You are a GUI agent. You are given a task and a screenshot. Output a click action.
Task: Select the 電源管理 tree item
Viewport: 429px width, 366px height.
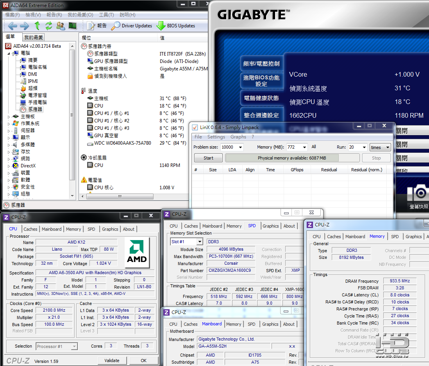pyautogui.click(x=37, y=95)
